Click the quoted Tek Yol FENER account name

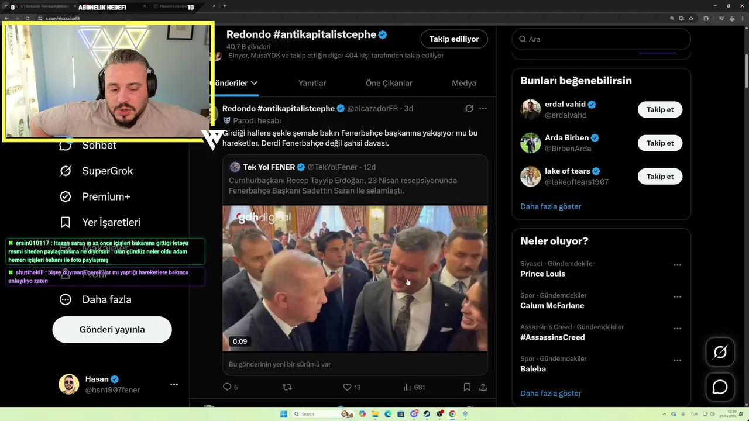click(x=269, y=167)
